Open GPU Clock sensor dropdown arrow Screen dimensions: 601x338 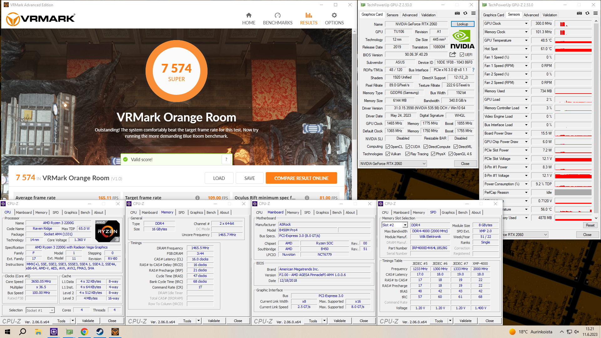pyautogui.click(x=526, y=23)
